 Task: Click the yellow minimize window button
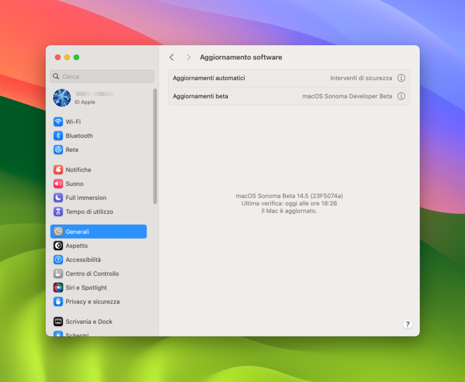coord(67,57)
